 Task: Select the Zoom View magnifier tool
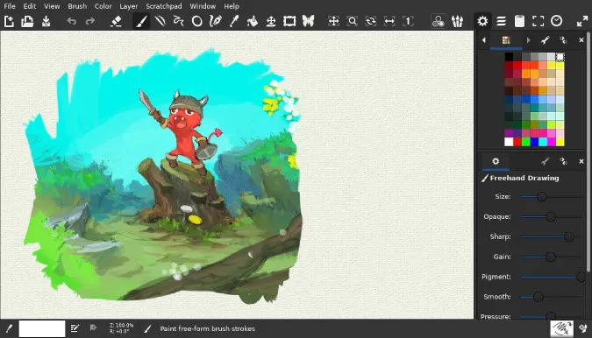pos(352,22)
